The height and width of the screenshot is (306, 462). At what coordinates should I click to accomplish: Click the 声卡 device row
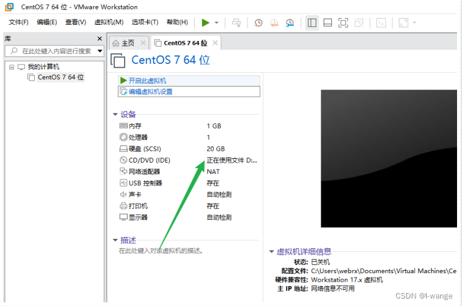189,194
